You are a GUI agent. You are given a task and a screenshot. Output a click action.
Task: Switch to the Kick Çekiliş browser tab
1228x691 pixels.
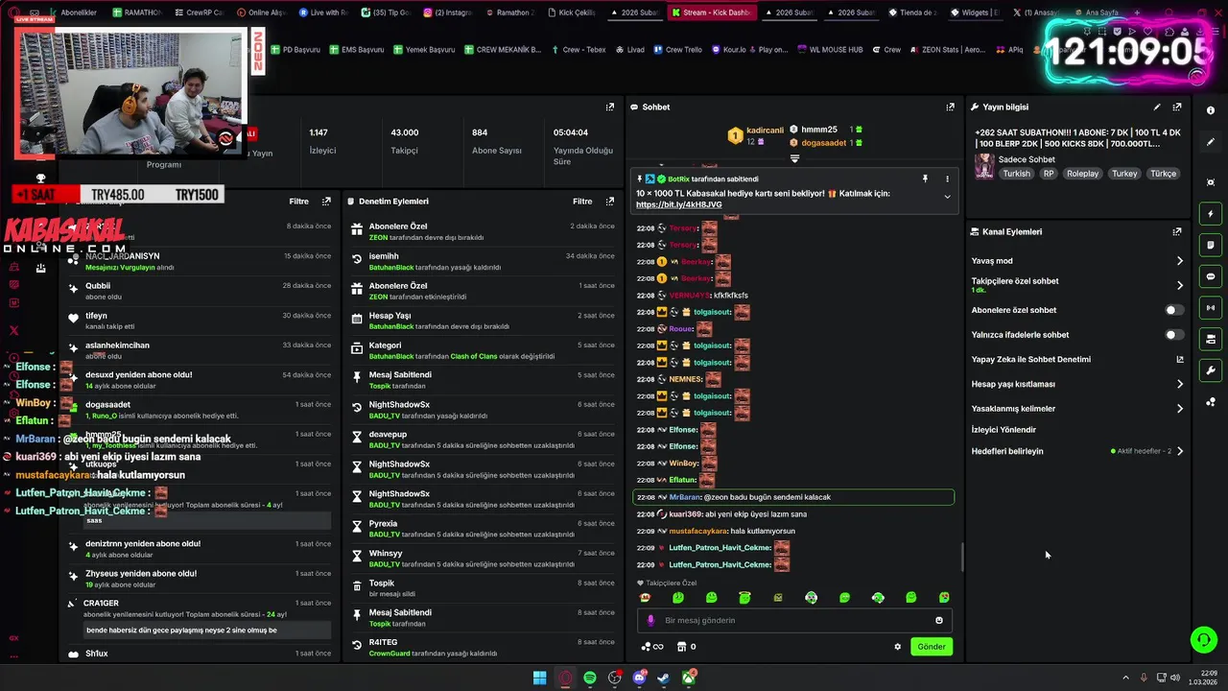coord(572,12)
